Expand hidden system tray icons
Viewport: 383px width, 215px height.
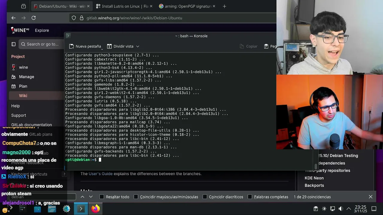pyautogui.click(x=349, y=209)
